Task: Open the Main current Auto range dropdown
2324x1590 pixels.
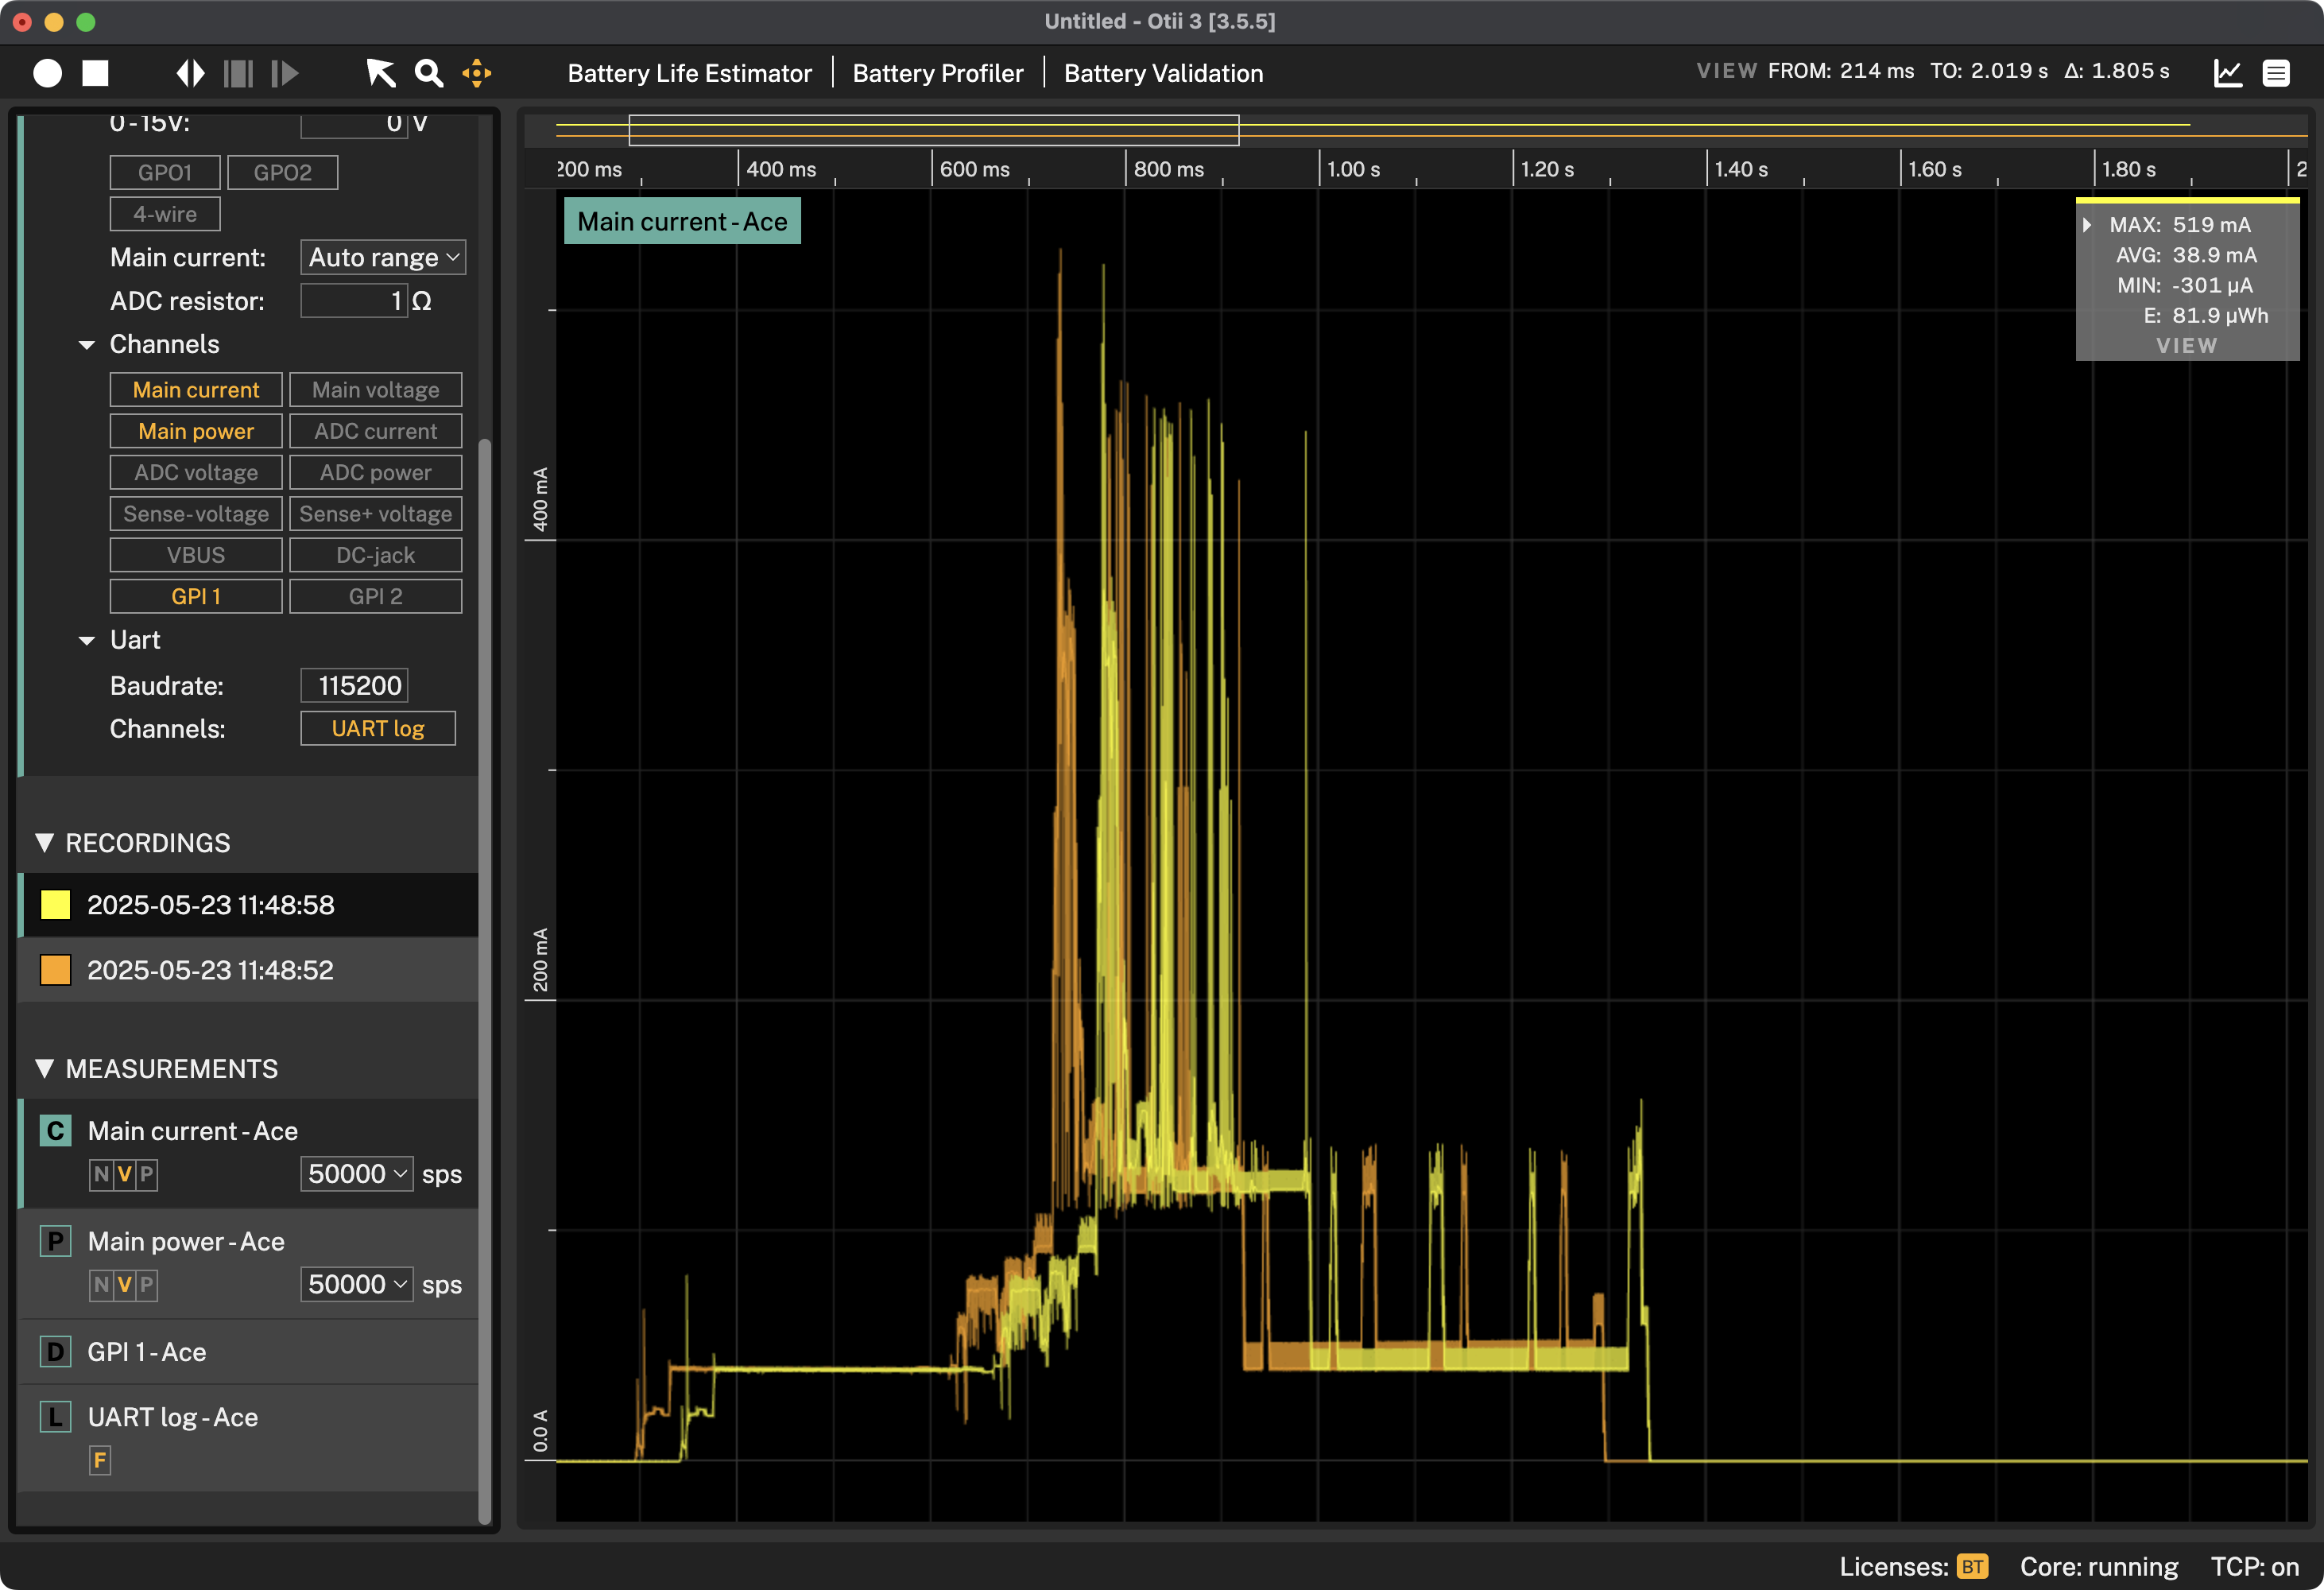Action: [x=383, y=257]
